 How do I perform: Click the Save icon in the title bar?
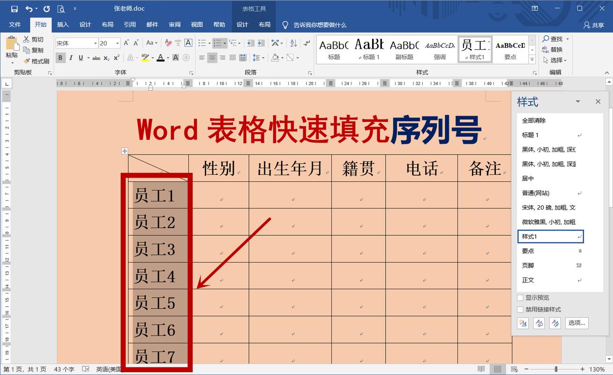click(15, 9)
